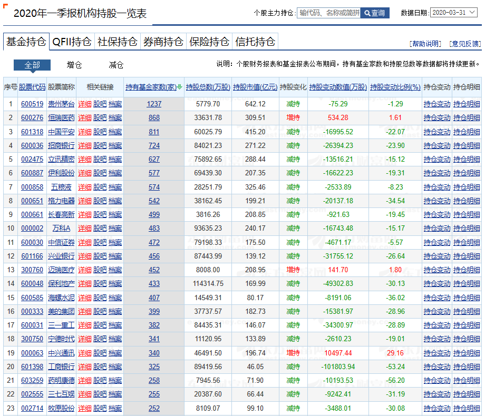
Task: Select the 增仓 filter
Action: 74,65
